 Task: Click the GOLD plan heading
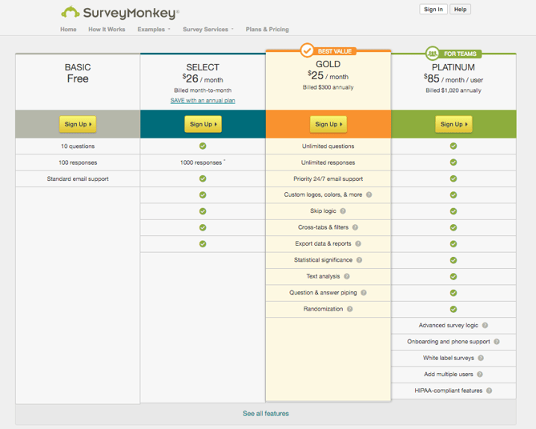(x=328, y=64)
